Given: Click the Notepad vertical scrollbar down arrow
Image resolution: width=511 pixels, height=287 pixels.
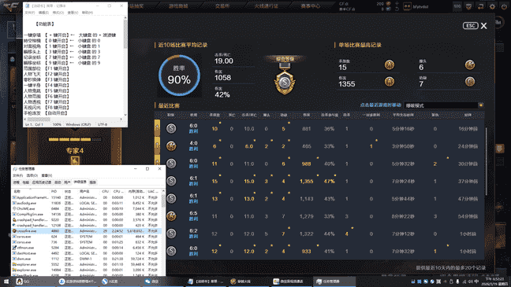Looking at the screenshot, I should [x=125, y=115].
